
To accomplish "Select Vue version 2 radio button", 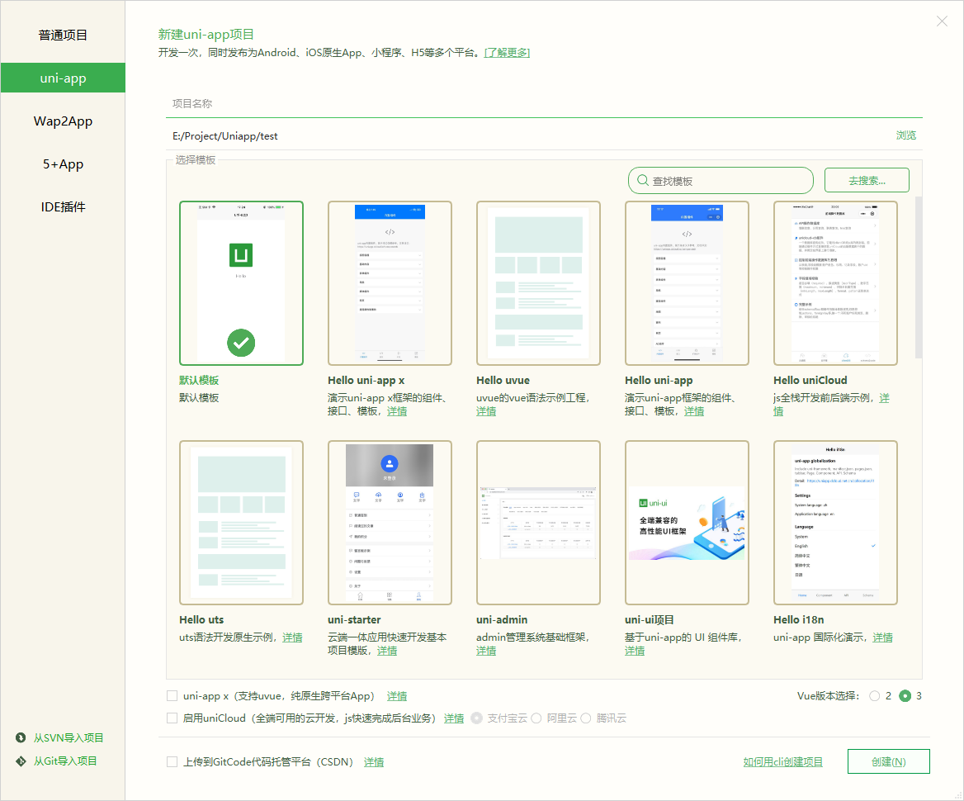I will tap(875, 696).
